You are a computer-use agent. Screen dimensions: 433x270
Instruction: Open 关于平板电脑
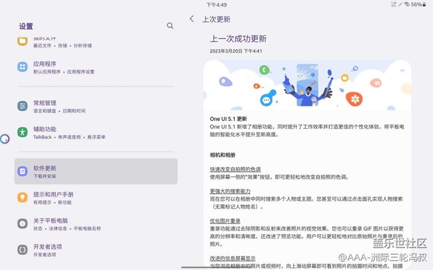pyautogui.click(x=96, y=223)
